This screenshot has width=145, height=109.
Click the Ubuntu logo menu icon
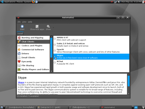[2, 2]
